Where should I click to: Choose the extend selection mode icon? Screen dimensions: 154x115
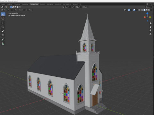(13, 7)
